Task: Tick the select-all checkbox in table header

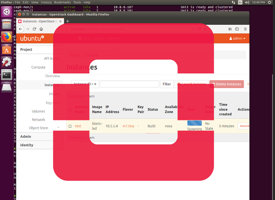Action: [70, 110]
